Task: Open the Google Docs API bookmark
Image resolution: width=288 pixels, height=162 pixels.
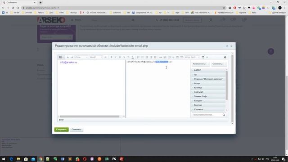Action: tap(143, 13)
